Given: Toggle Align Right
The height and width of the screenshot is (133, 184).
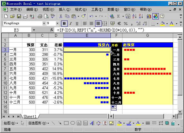Looking at the screenshot, I should tap(98, 24).
